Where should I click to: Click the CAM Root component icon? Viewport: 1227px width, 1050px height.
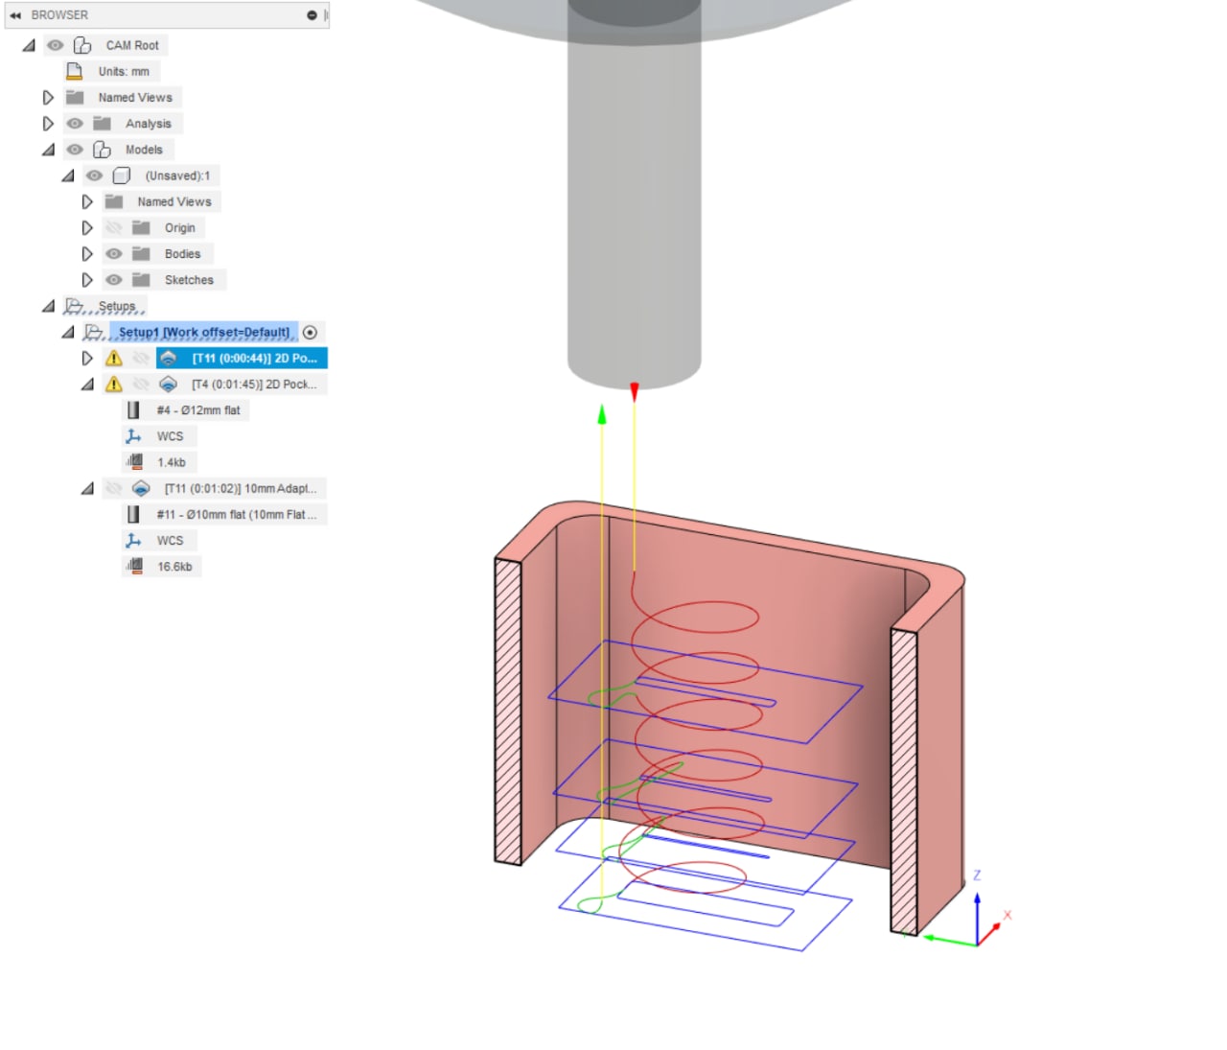tap(82, 45)
